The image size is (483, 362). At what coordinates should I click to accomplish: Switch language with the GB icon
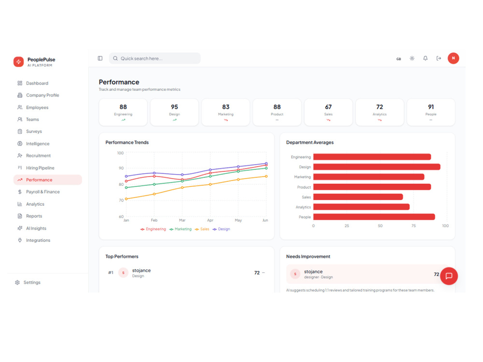coord(398,58)
